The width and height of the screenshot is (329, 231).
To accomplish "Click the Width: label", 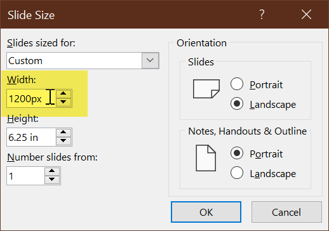I will (x=22, y=80).
